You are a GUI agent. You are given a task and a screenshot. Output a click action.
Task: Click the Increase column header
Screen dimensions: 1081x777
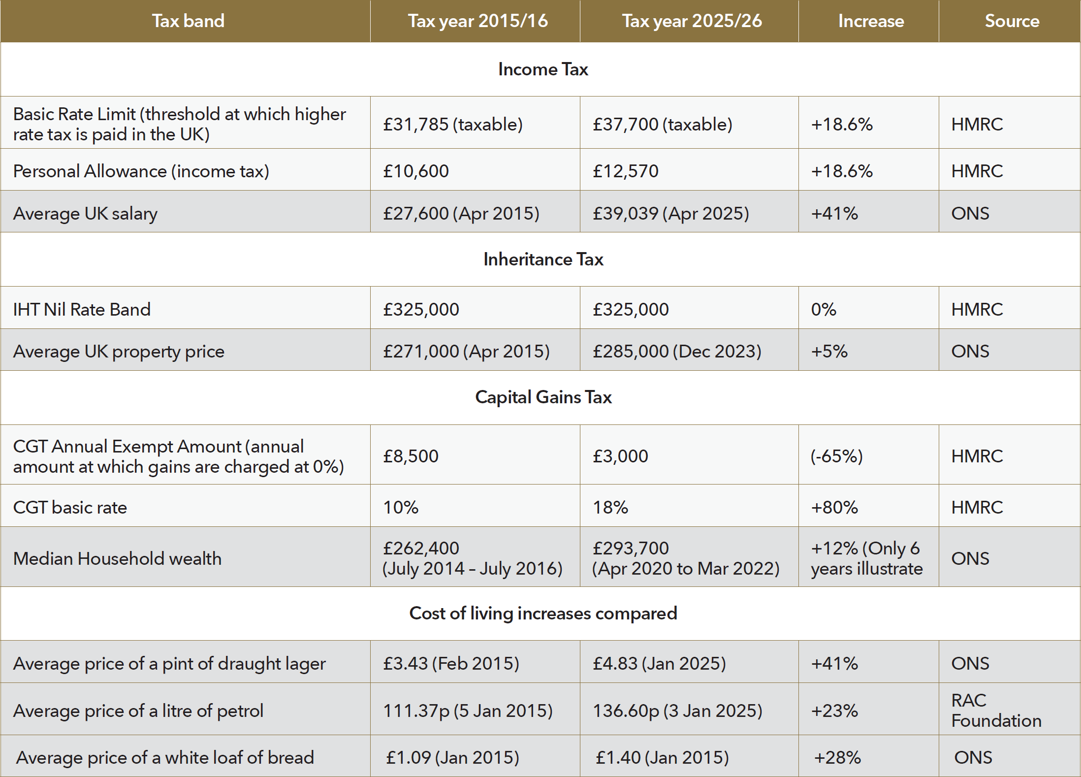(871, 21)
